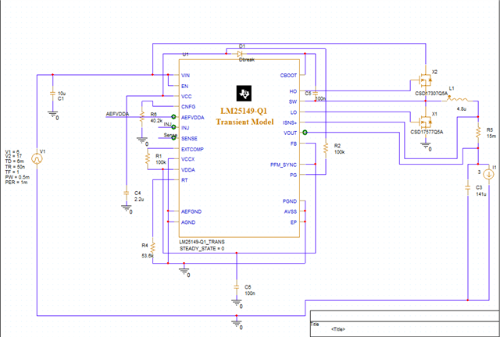Click the VCC pin label
This screenshot has width=500, height=337.
point(186,97)
